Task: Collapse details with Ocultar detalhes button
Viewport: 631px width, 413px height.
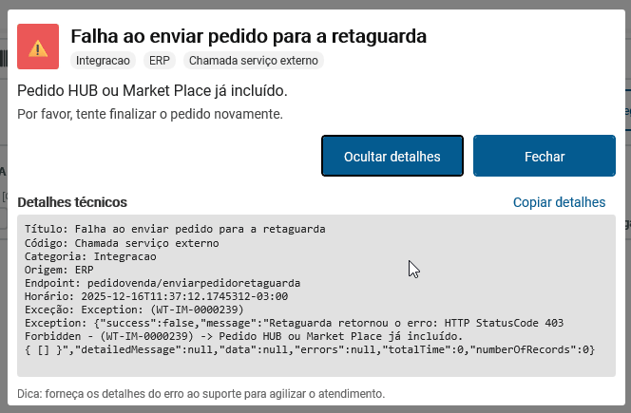Action: (x=392, y=157)
